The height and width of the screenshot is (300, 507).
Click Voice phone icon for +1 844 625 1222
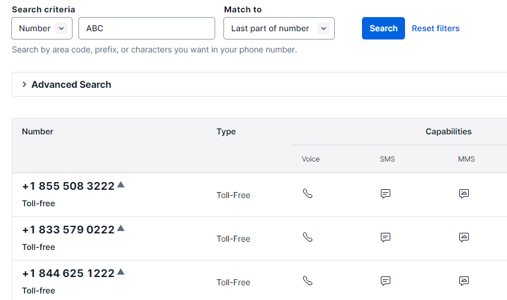(x=307, y=281)
